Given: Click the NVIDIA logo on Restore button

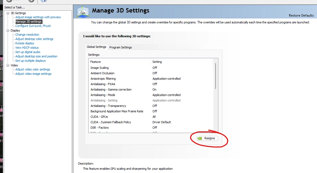Looking at the screenshot, I should [x=200, y=138].
